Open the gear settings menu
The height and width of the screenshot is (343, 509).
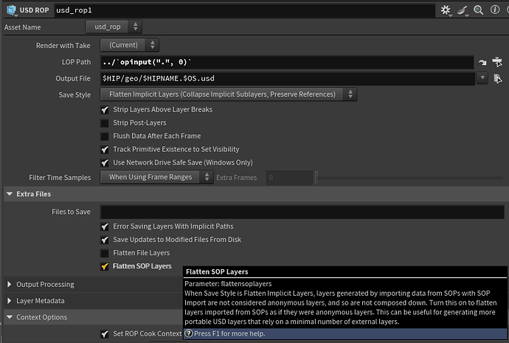pos(446,10)
